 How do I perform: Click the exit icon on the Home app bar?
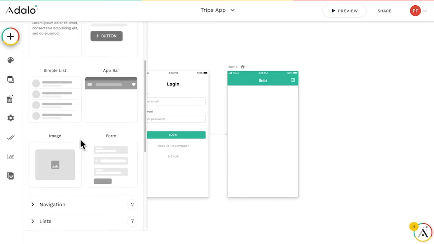point(293,80)
